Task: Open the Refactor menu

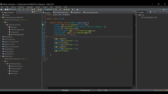Action: 21,7
